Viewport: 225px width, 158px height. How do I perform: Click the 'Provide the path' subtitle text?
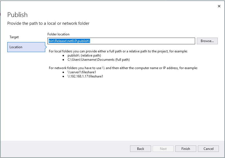point(48,23)
